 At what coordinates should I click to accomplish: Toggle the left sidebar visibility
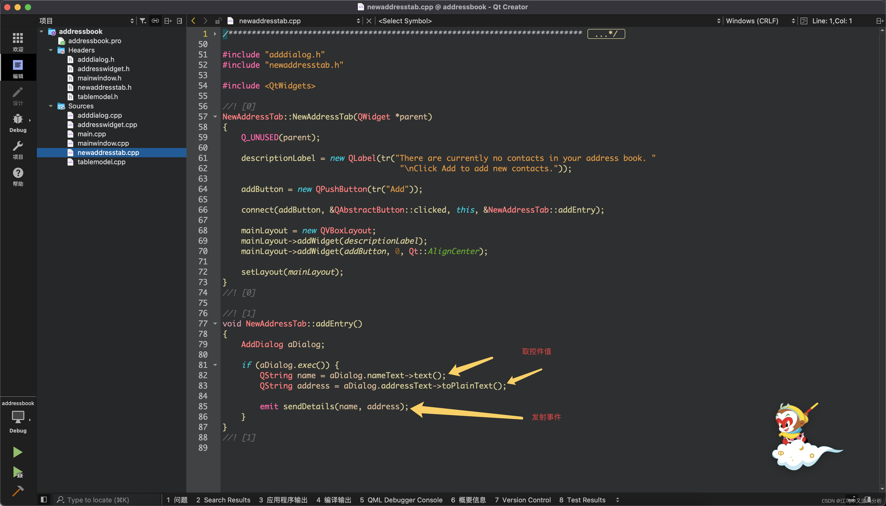(44, 500)
